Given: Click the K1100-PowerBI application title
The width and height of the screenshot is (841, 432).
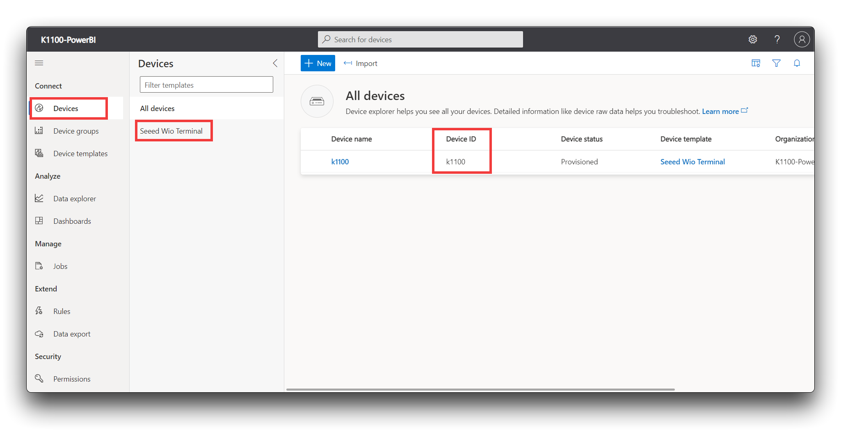Looking at the screenshot, I should point(68,40).
